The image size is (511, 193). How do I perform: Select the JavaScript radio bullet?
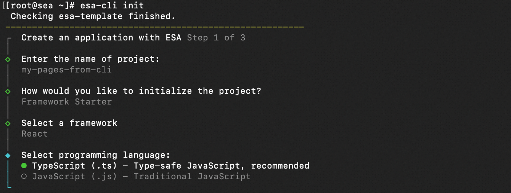[24, 177]
